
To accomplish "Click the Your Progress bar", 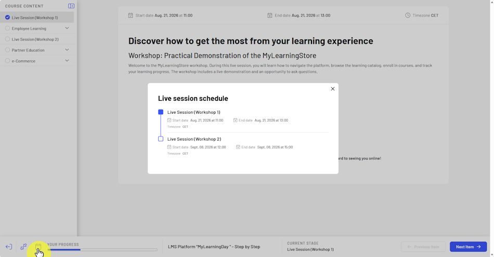I will pos(102,250).
